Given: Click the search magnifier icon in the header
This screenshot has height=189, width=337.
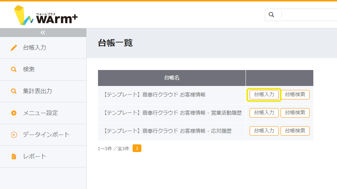Looking at the screenshot, I should tap(271, 15).
